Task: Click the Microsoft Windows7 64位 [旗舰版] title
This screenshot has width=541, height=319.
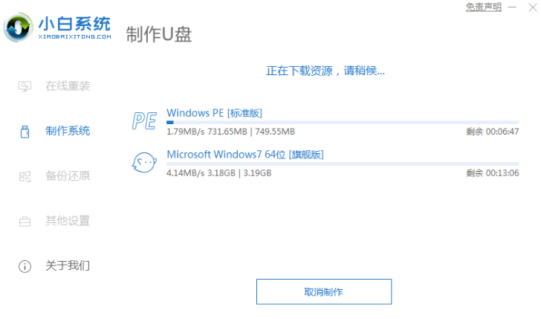Action: tap(245, 155)
